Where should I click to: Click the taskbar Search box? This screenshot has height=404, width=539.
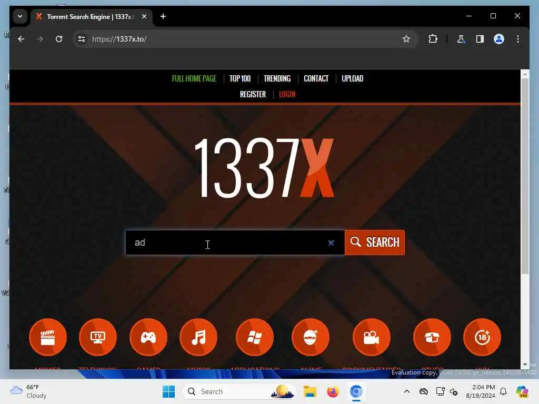point(239,391)
